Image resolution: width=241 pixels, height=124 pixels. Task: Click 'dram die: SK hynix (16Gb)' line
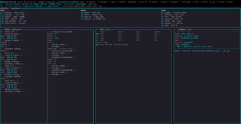(x=187, y=36)
